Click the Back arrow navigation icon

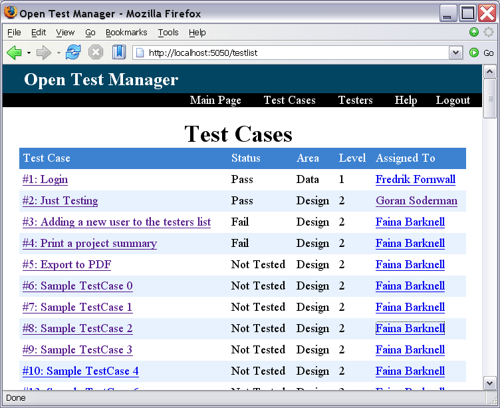point(14,53)
